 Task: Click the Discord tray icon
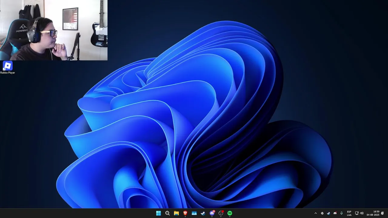point(335,213)
